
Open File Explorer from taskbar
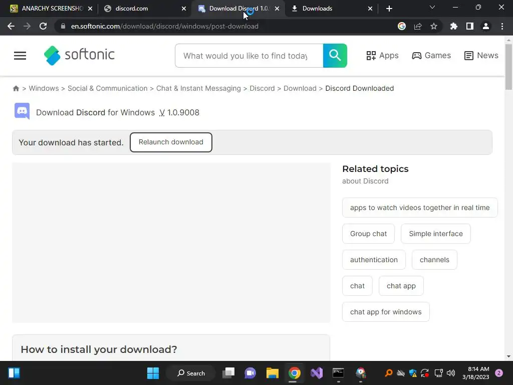(x=272, y=373)
